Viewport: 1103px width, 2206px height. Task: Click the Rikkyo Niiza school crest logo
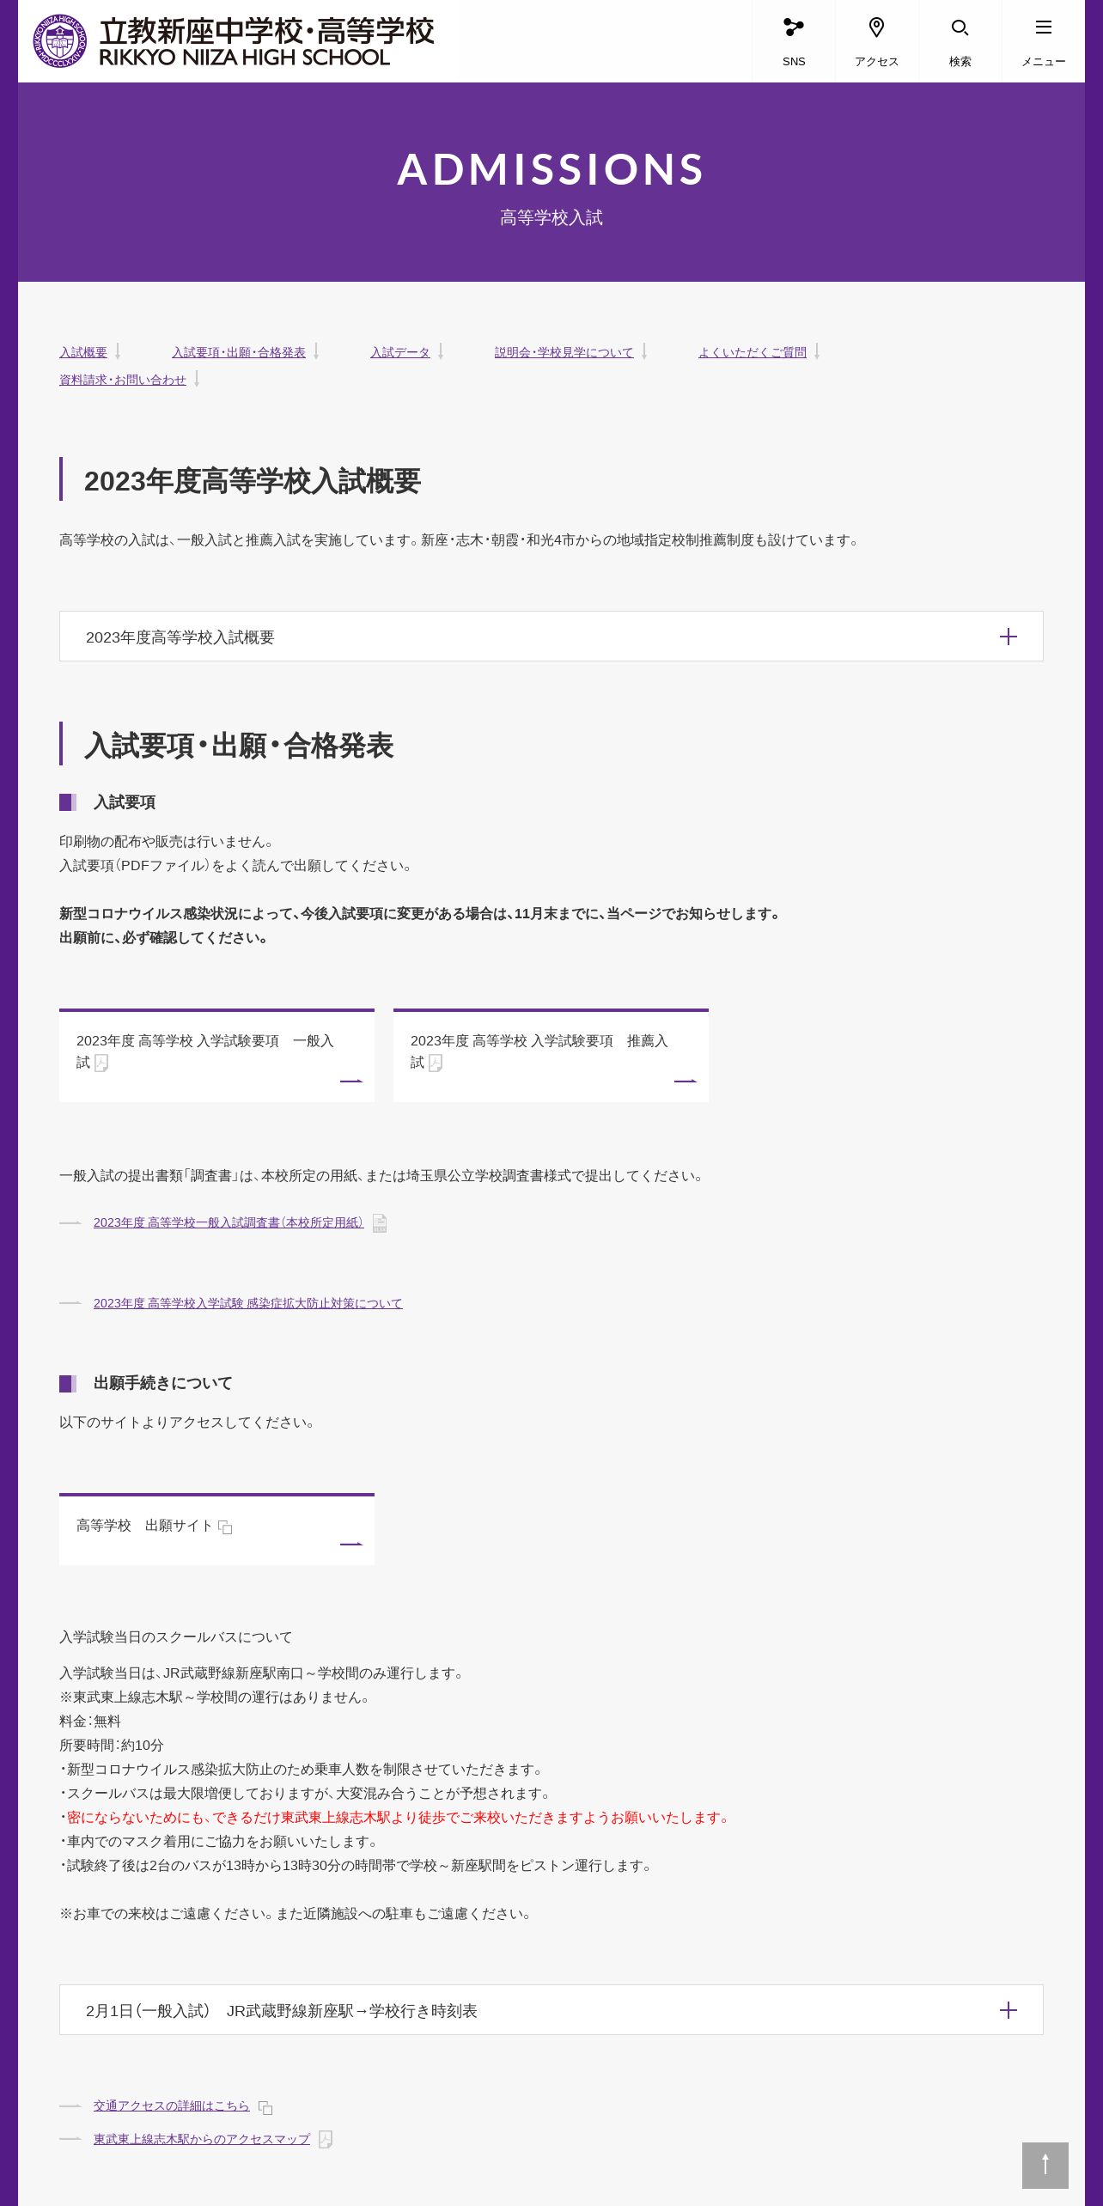pos(59,40)
